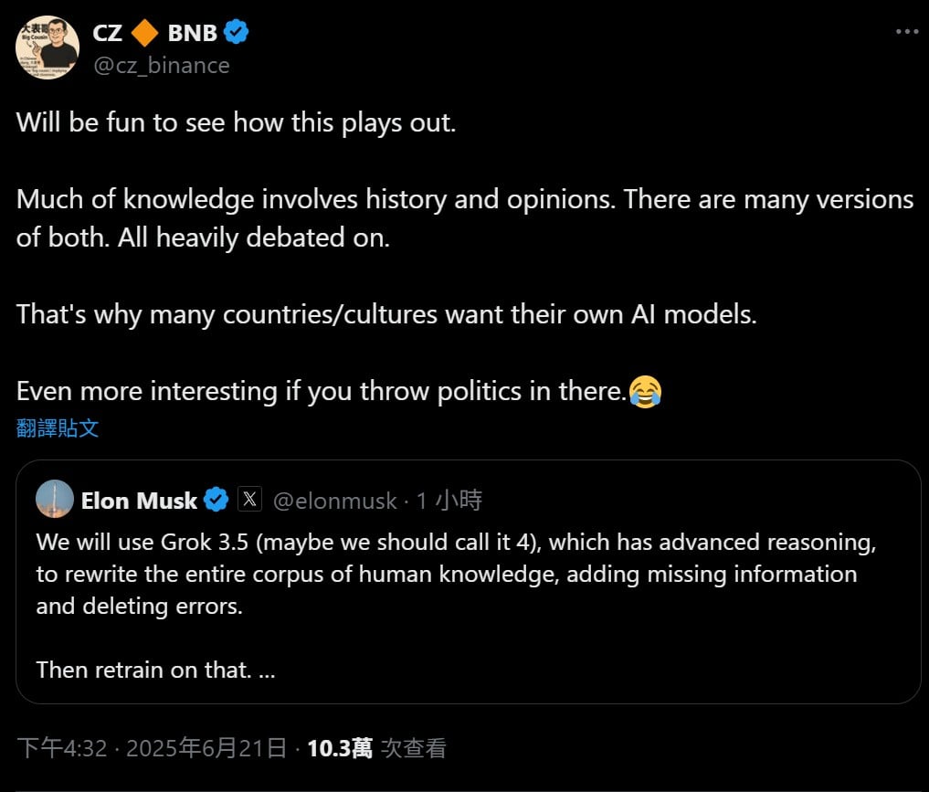
Task: Open the more options ellipsis menu
Action: [x=905, y=31]
